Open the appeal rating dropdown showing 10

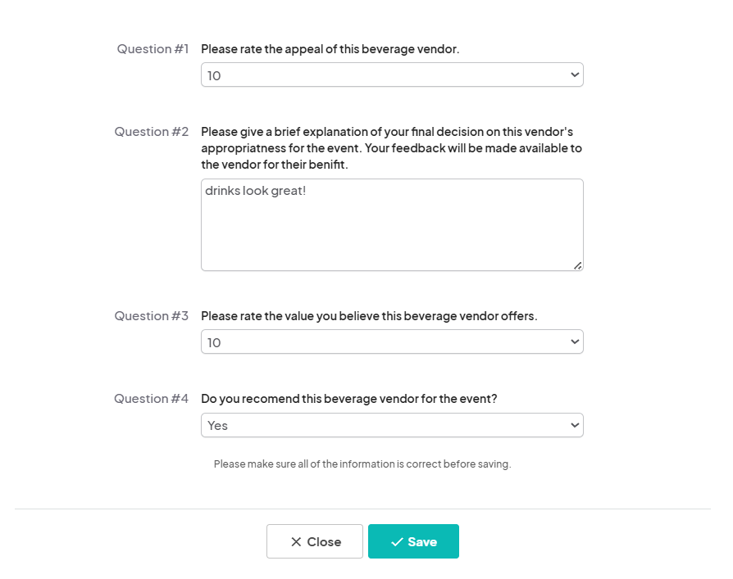click(392, 74)
